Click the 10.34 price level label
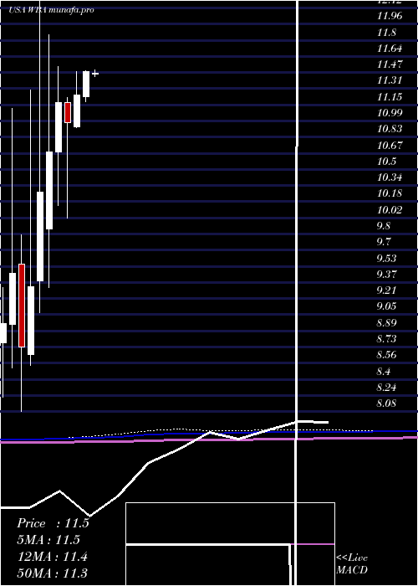The height and width of the screenshot is (586, 418). pos(390,177)
